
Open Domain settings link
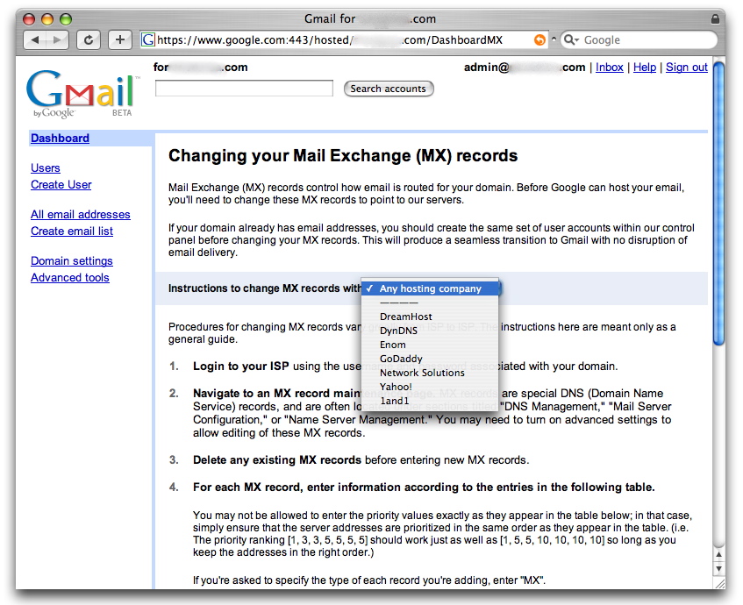[72, 260]
